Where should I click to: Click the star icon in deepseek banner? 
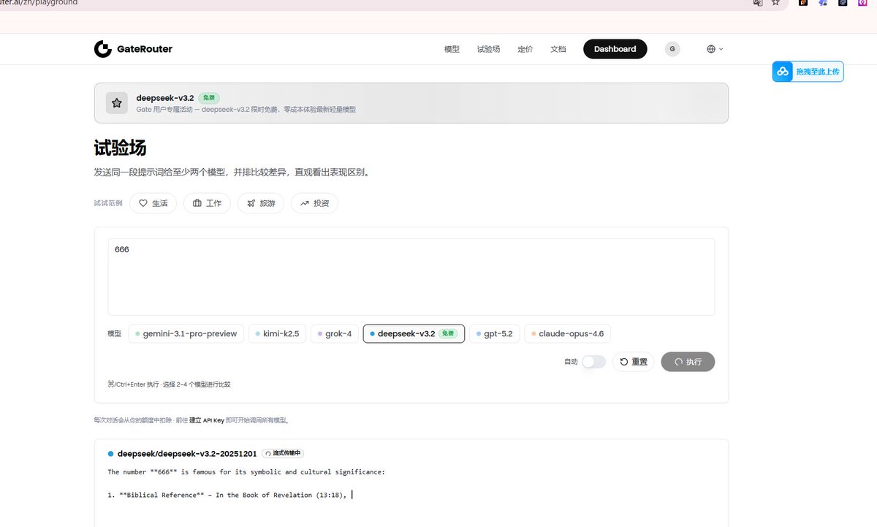click(117, 103)
